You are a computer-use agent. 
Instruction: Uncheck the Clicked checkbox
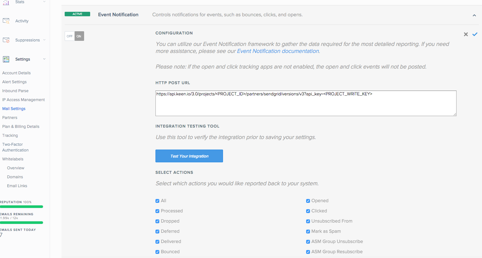click(x=308, y=211)
